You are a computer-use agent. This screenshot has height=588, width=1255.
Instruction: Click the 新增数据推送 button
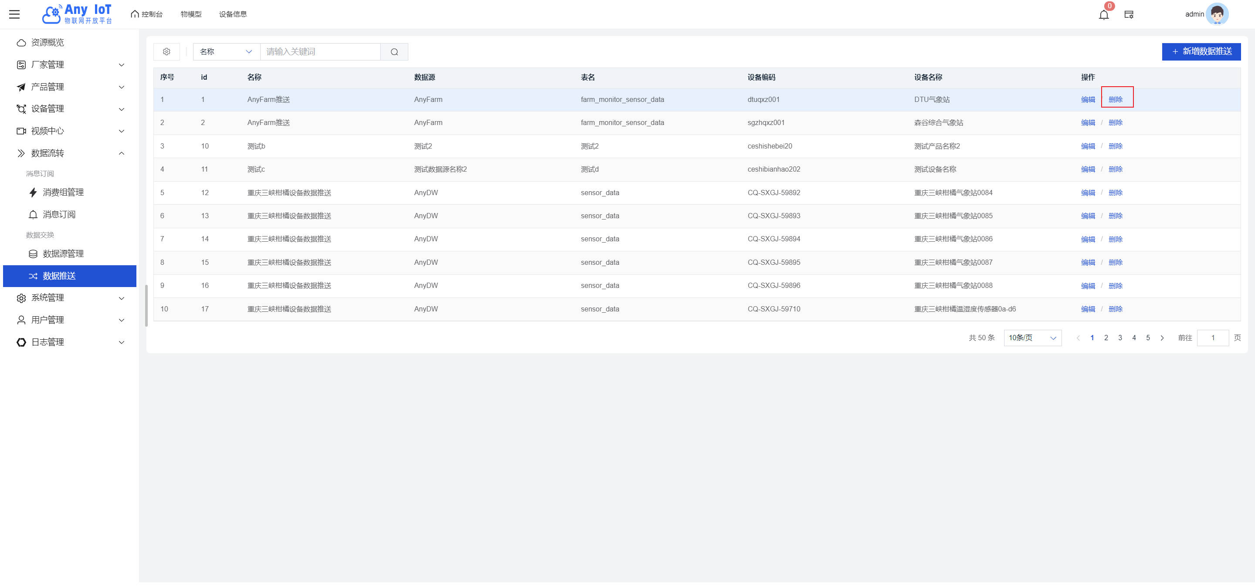[1201, 51]
